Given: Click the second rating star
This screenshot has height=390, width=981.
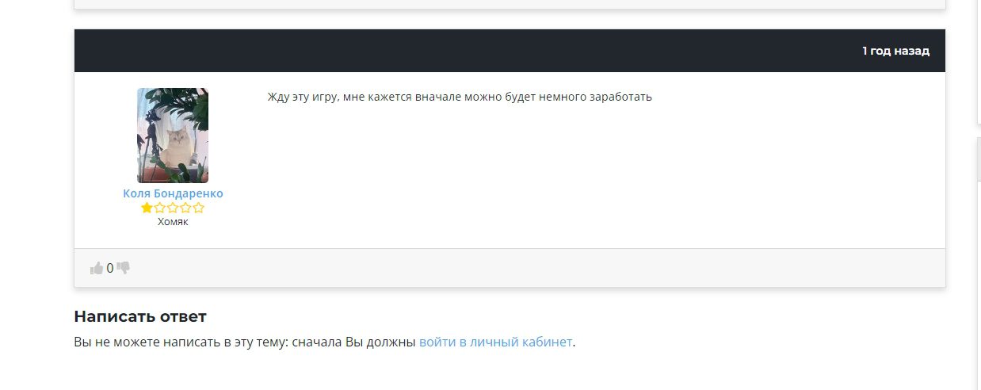Looking at the screenshot, I should point(160,208).
